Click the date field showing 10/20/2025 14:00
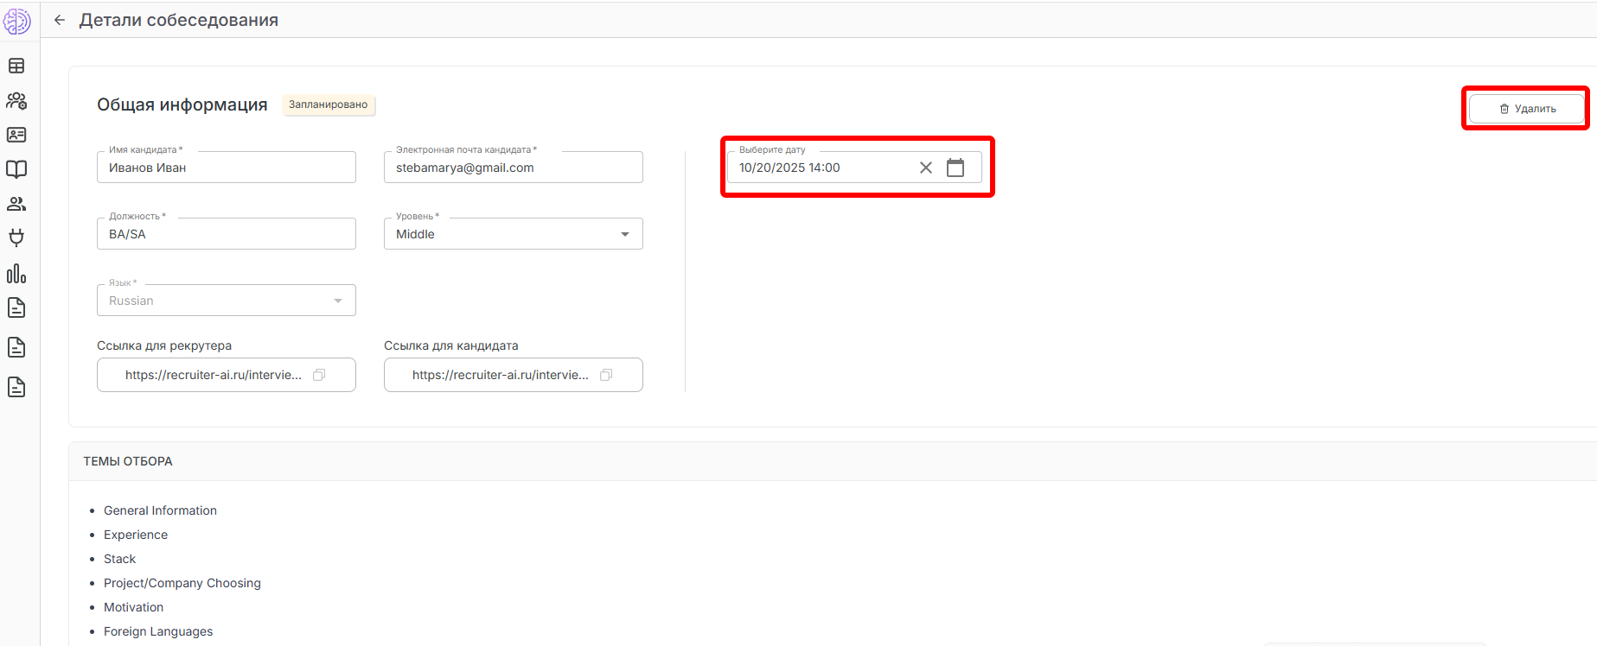Image resolution: width=1597 pixels, height=646 pixels. 821,168
